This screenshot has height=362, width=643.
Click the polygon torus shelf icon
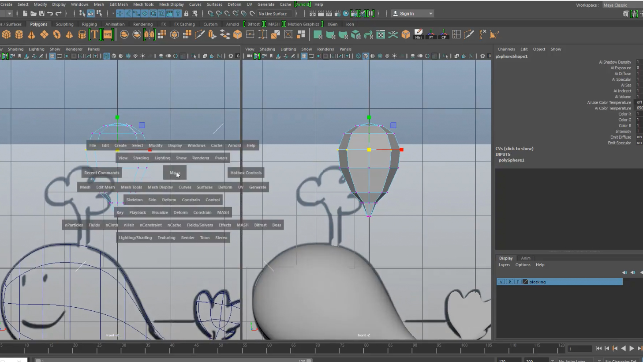(x=57, y=34)
